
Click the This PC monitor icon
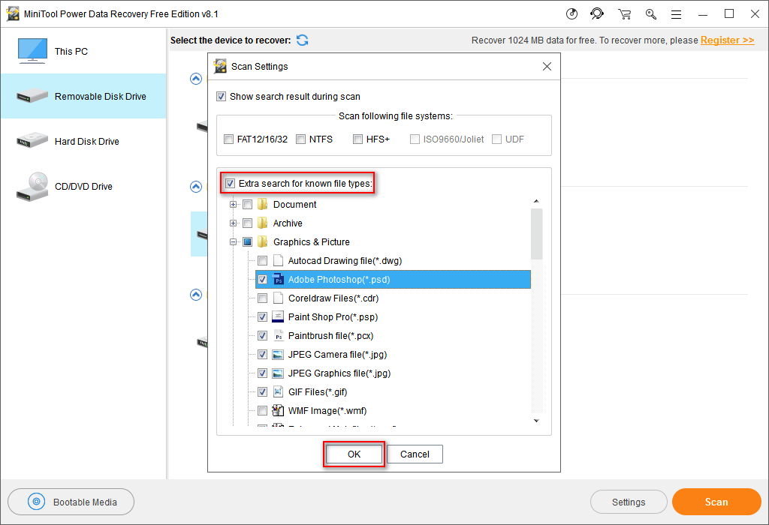tap(32, 51)
